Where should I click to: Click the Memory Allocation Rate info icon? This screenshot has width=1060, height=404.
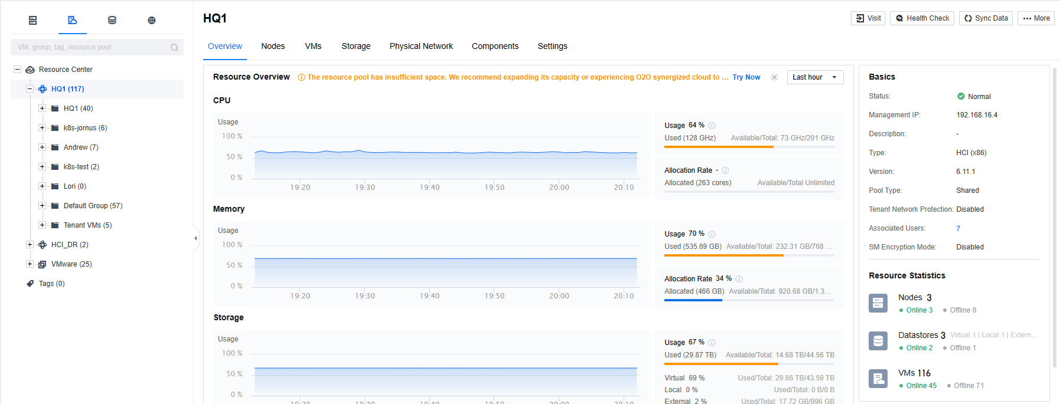point(739,279)
